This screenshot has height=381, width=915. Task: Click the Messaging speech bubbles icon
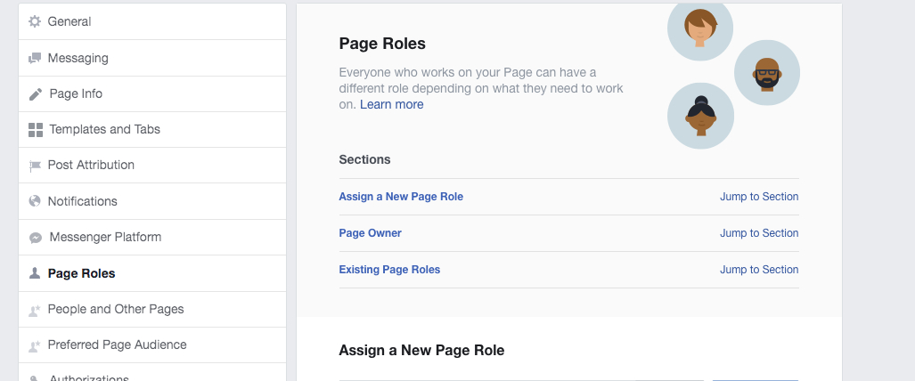coord(35,58)
